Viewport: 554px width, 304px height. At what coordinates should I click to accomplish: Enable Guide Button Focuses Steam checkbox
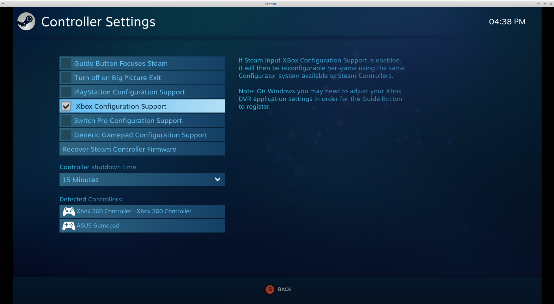[66, 63]
